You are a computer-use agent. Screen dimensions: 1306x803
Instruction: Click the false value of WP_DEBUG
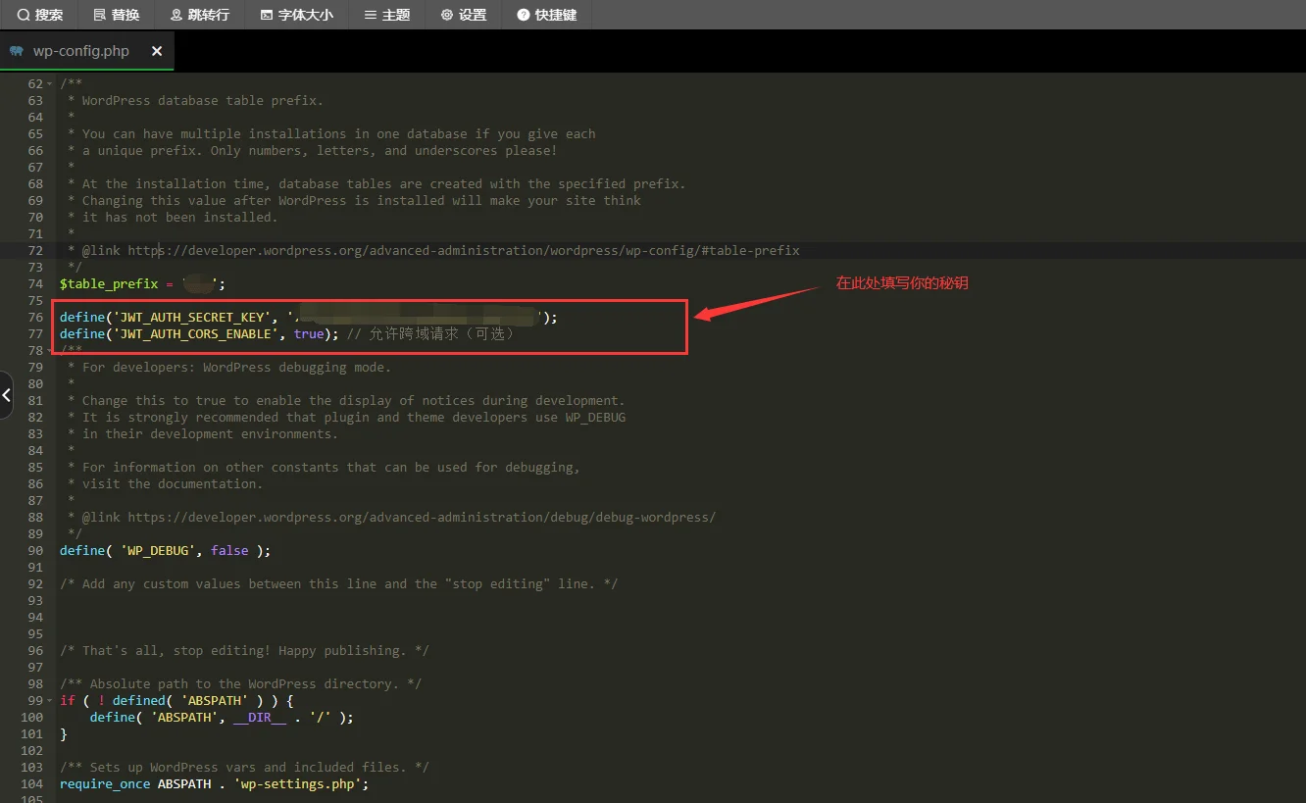229,551
